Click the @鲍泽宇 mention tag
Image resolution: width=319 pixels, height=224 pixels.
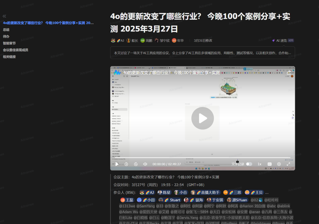[168, 218]
